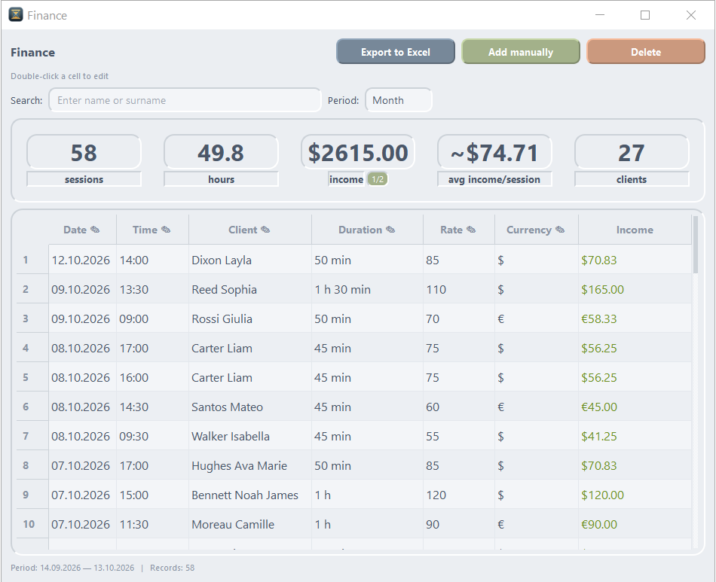
Task: Click the Santos Mateo client cell
Action: coord(250,407)
